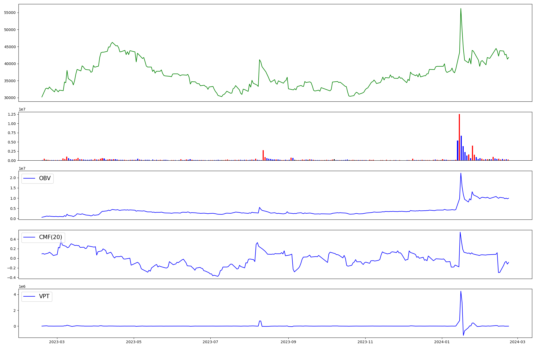Click the VPT line's highest spike
The width and height of the screenshot is (536, 348).
coord(461,292)
